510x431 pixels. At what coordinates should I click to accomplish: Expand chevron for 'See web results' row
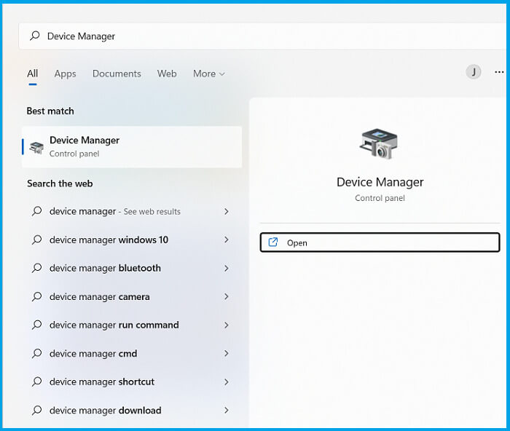click(x=227, y=212)
